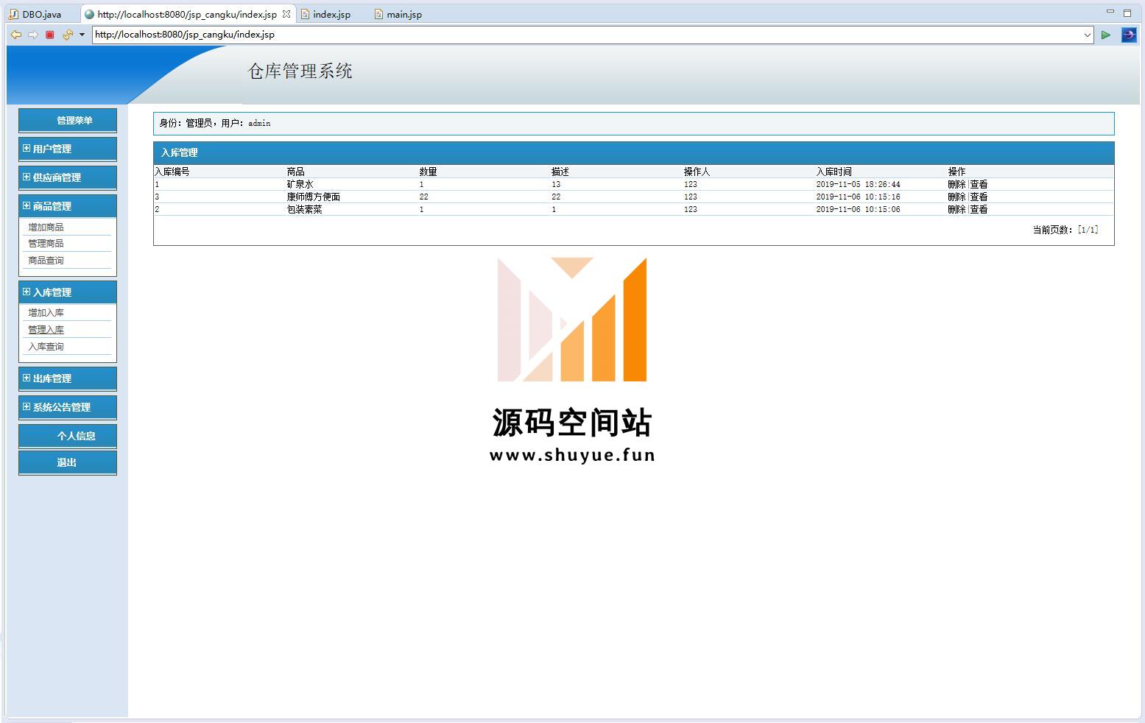
Task: Expand the 供应商管理 menu section
Action: [68, 177]
